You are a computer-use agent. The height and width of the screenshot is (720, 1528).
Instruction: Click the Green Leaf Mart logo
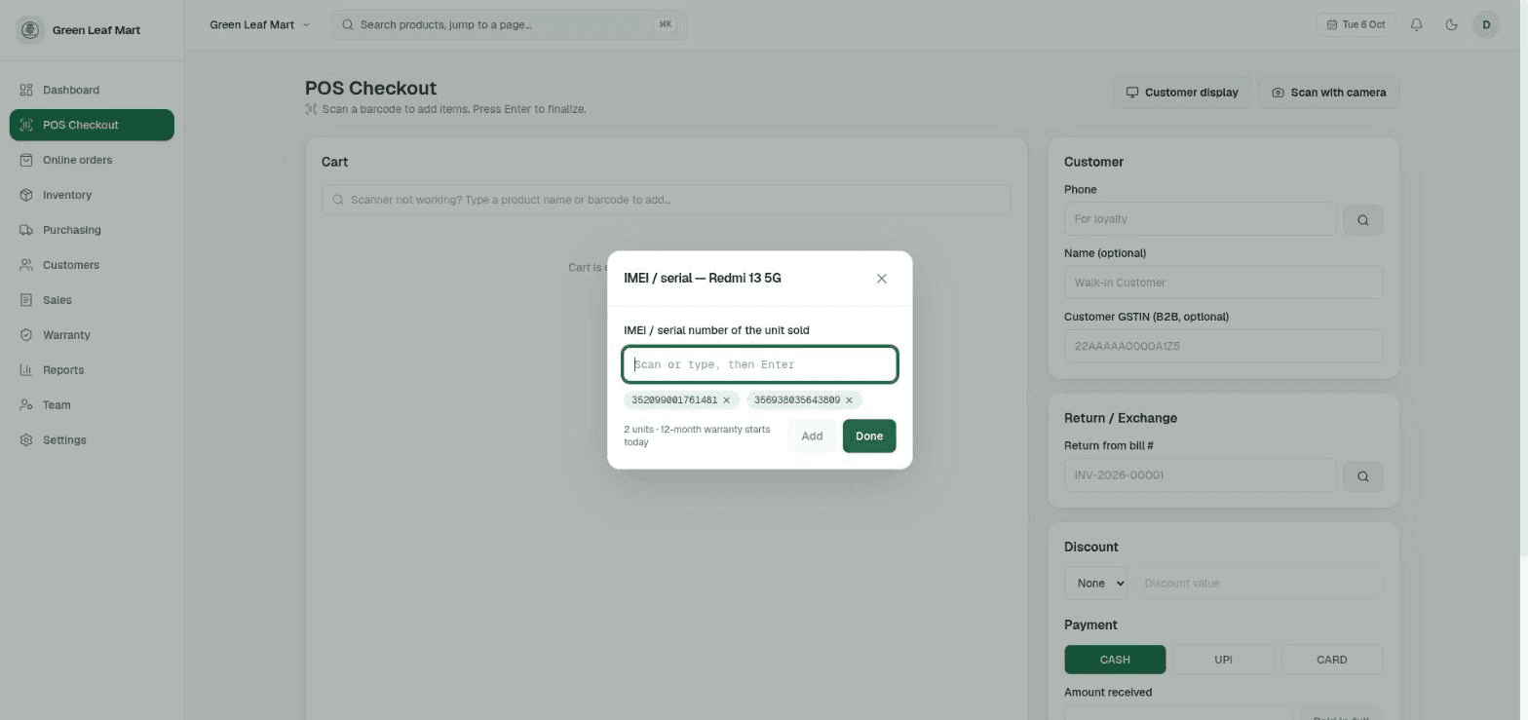30,30
